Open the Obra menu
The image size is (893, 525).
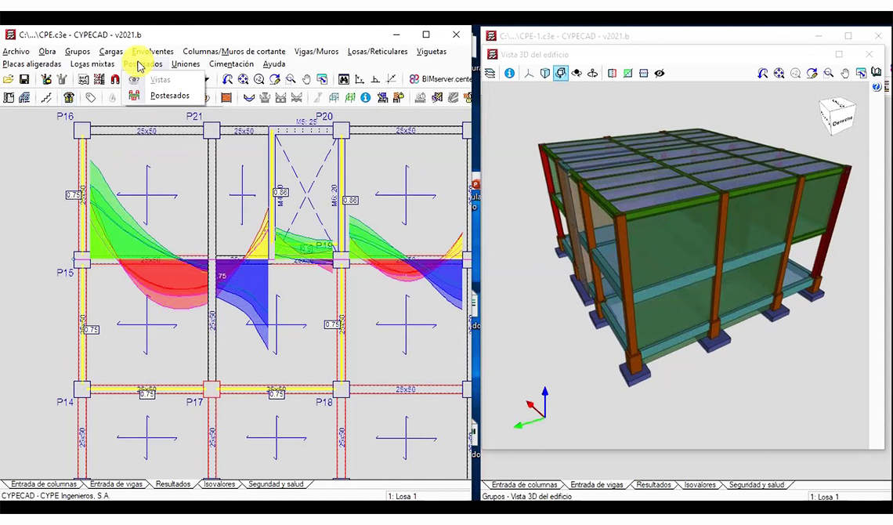click(x=47, y=51)
